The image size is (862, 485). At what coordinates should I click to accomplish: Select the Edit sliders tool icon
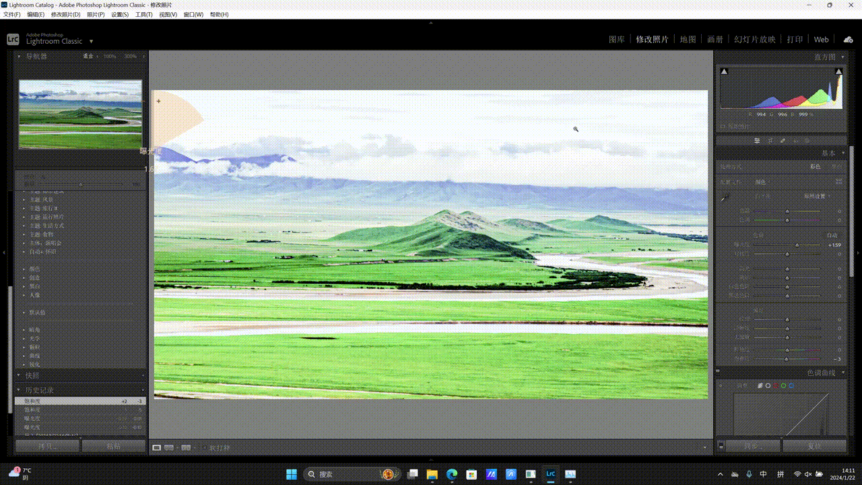pyautogui.click(x=757, y=141)
